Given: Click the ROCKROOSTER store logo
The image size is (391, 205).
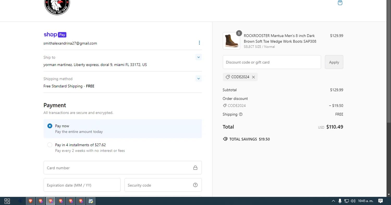Looking at the screenshot, I should tap(57, 7).
